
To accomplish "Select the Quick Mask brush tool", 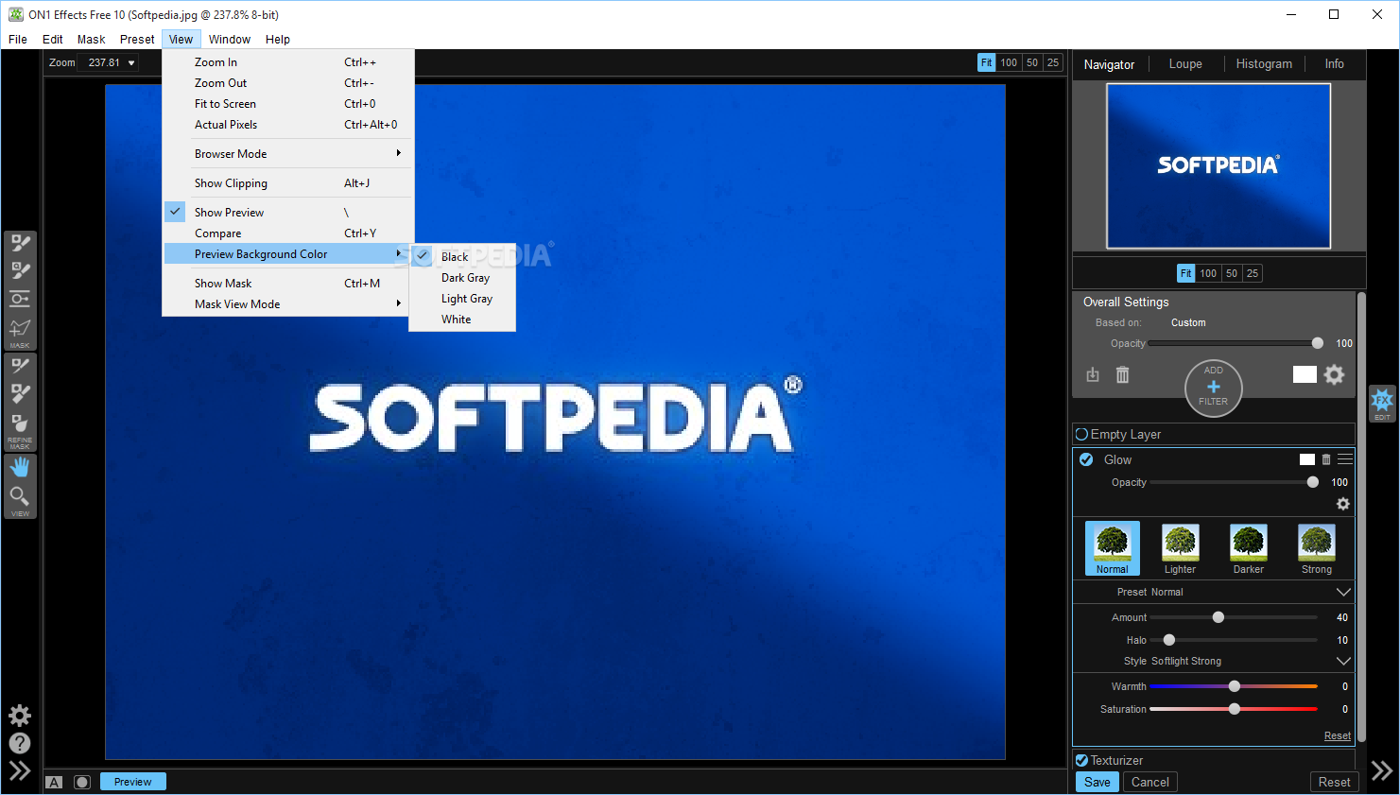I will tap(20, 271).
